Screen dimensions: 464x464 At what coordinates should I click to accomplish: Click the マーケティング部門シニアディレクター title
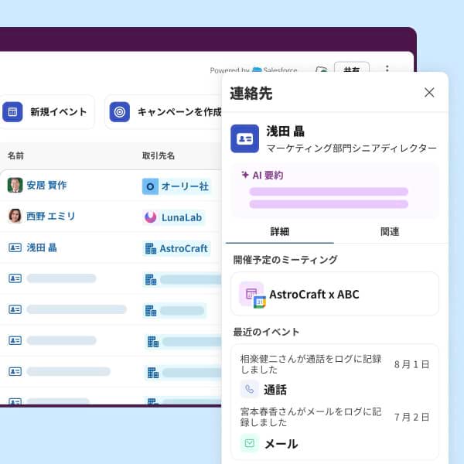[352, 148]
